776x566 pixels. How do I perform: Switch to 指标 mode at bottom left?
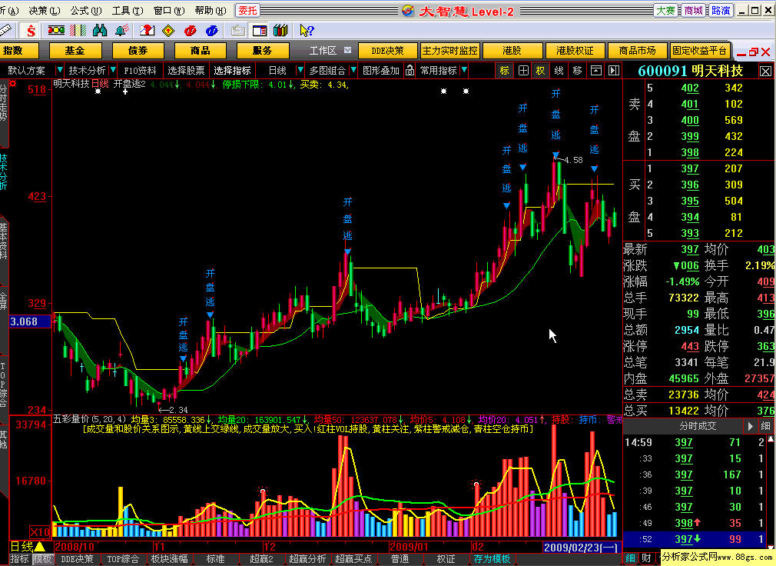coord(20,559)
